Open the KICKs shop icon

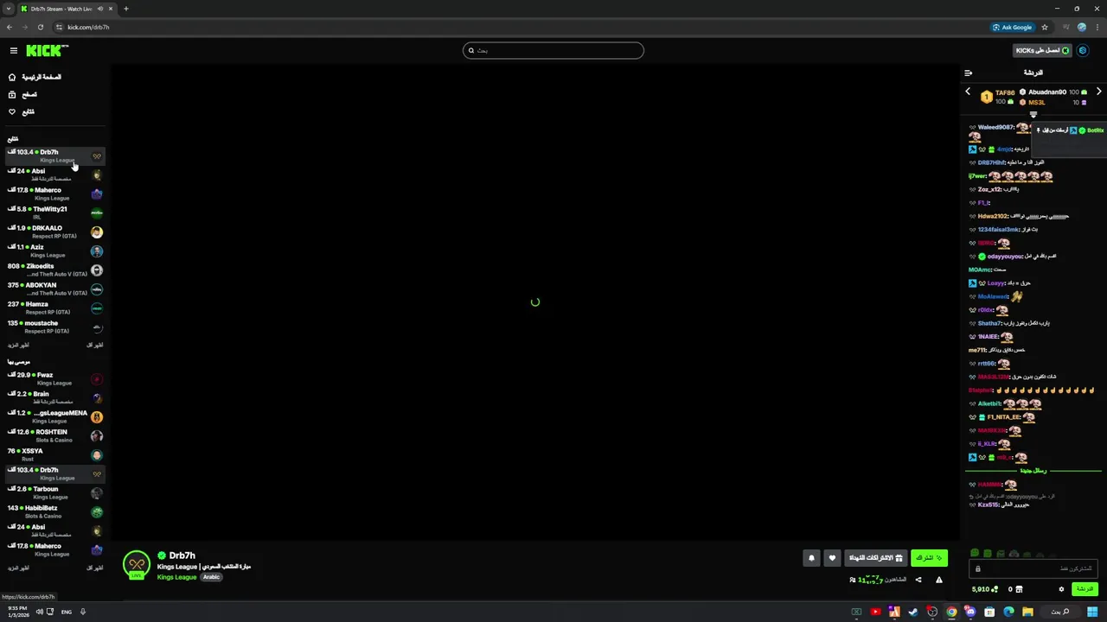(x=1019, y=589)
